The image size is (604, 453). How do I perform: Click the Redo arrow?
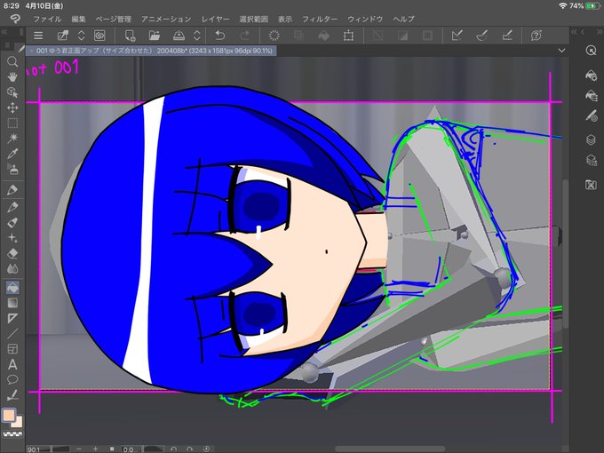tap(244, 36)
